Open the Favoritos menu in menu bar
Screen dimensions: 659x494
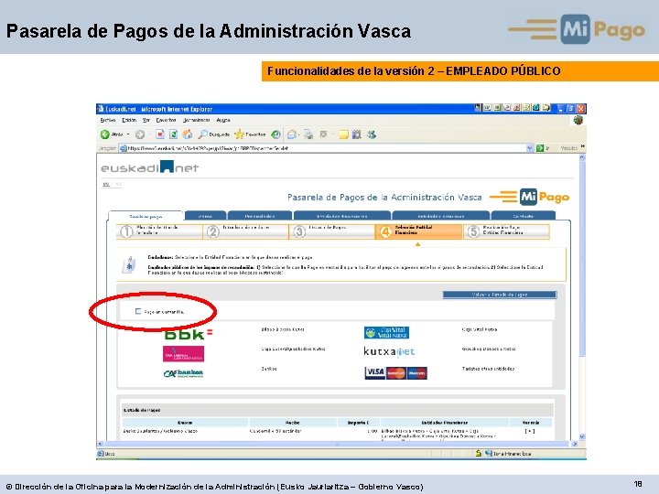(166, 120)
